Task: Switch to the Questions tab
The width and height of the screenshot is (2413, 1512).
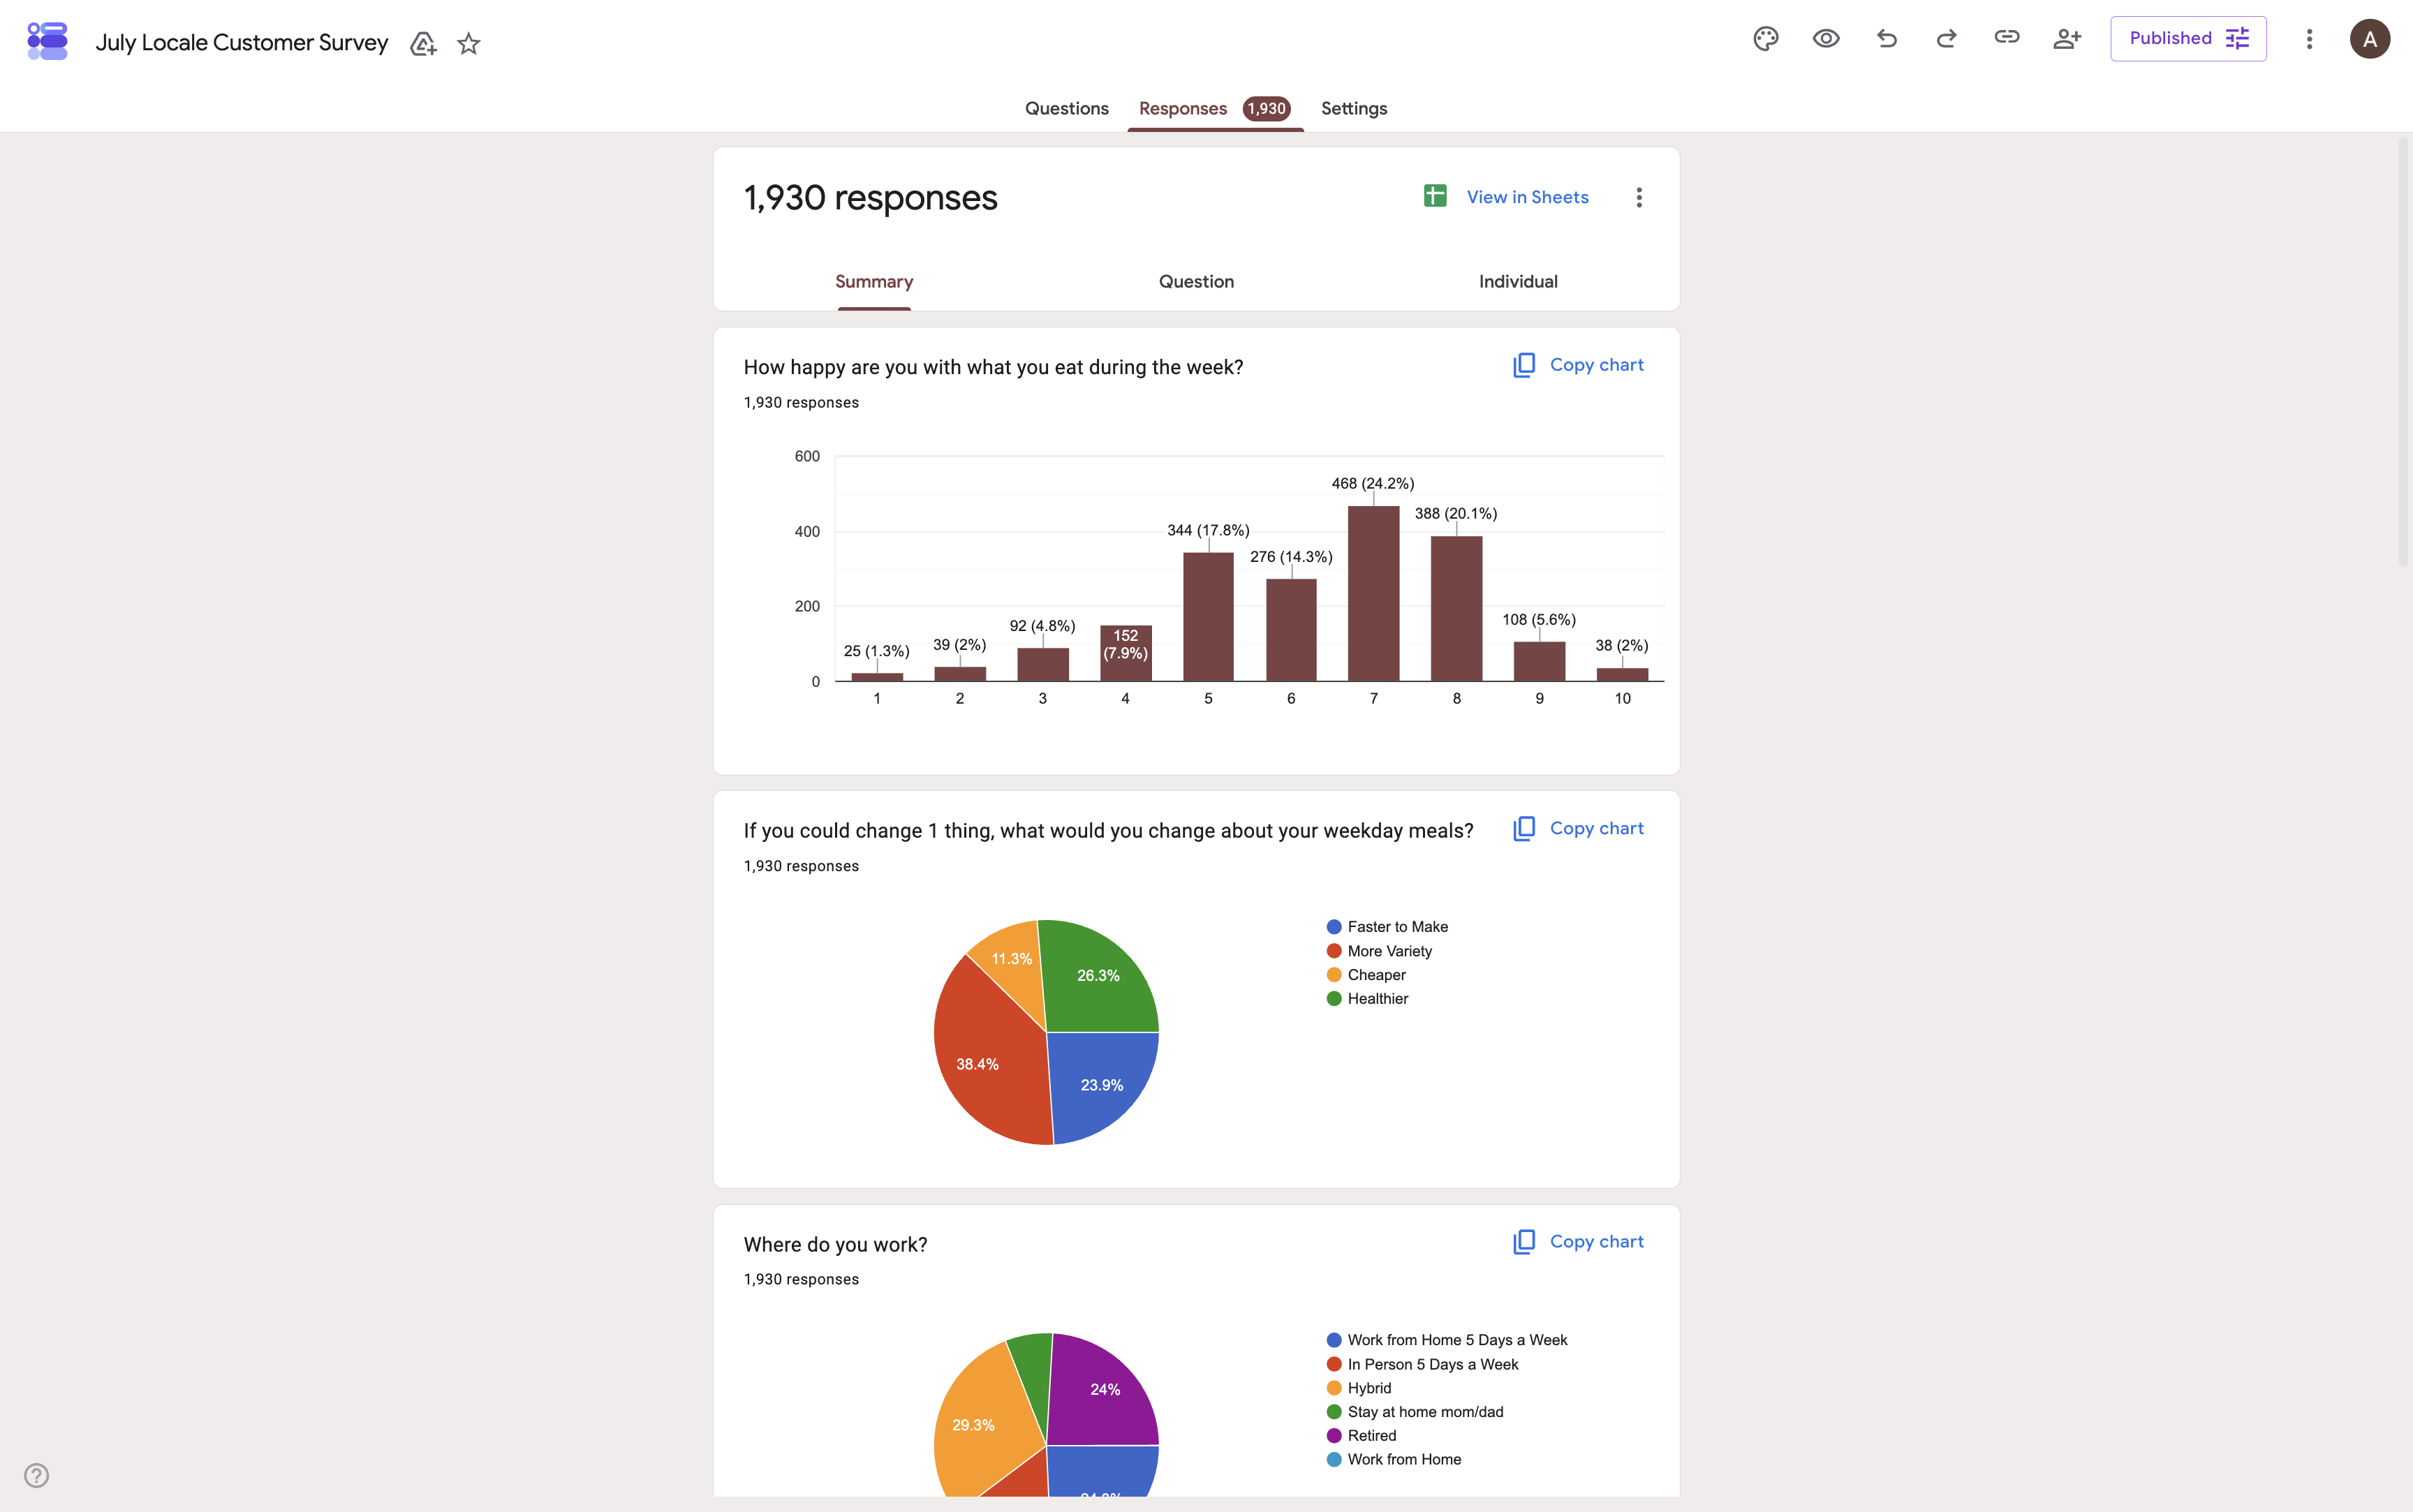Action: click(1066, 108)
